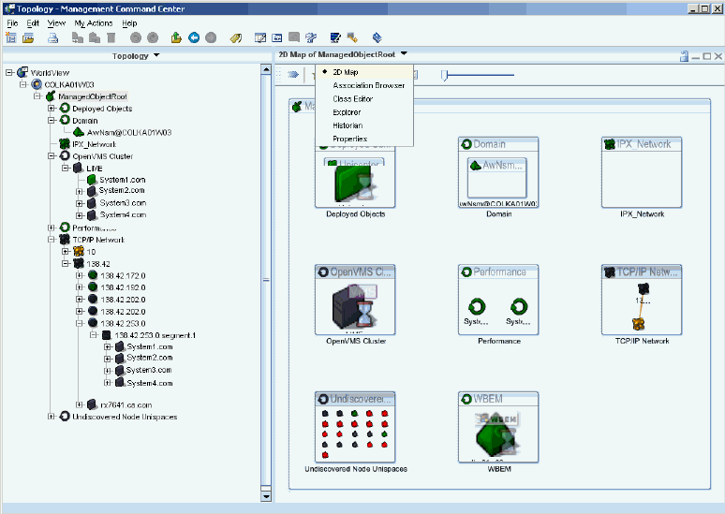Select IPX_Network in the topology tree

[x=93, y=144]
